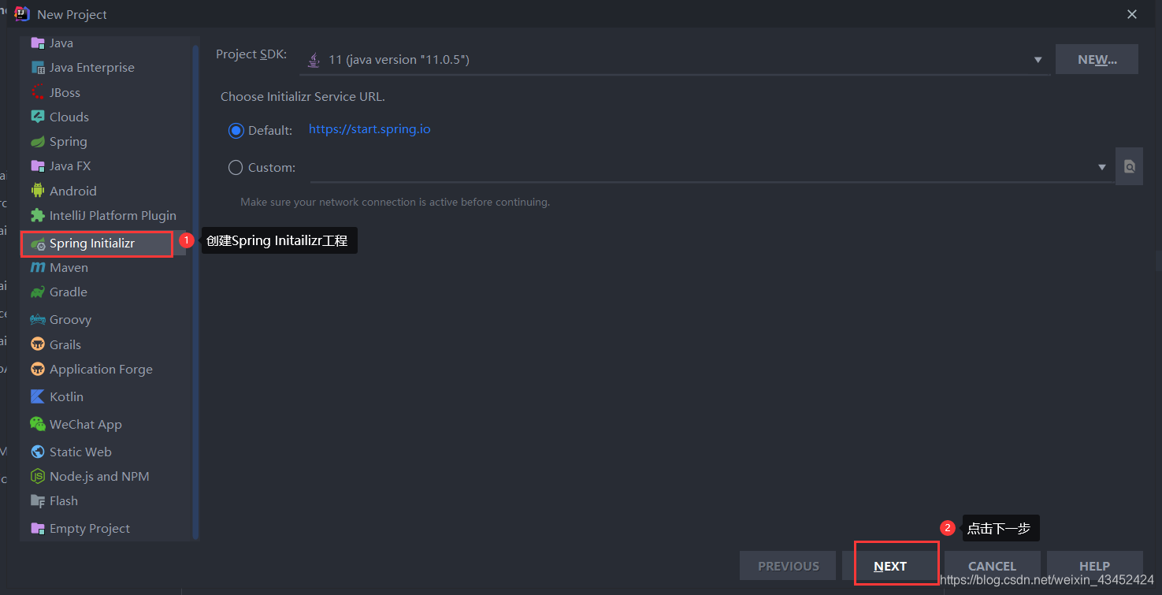Open the Project SDK dropdown arrow
Viewport: 1162px width, 595px height.
click(x=1038, y=60)
